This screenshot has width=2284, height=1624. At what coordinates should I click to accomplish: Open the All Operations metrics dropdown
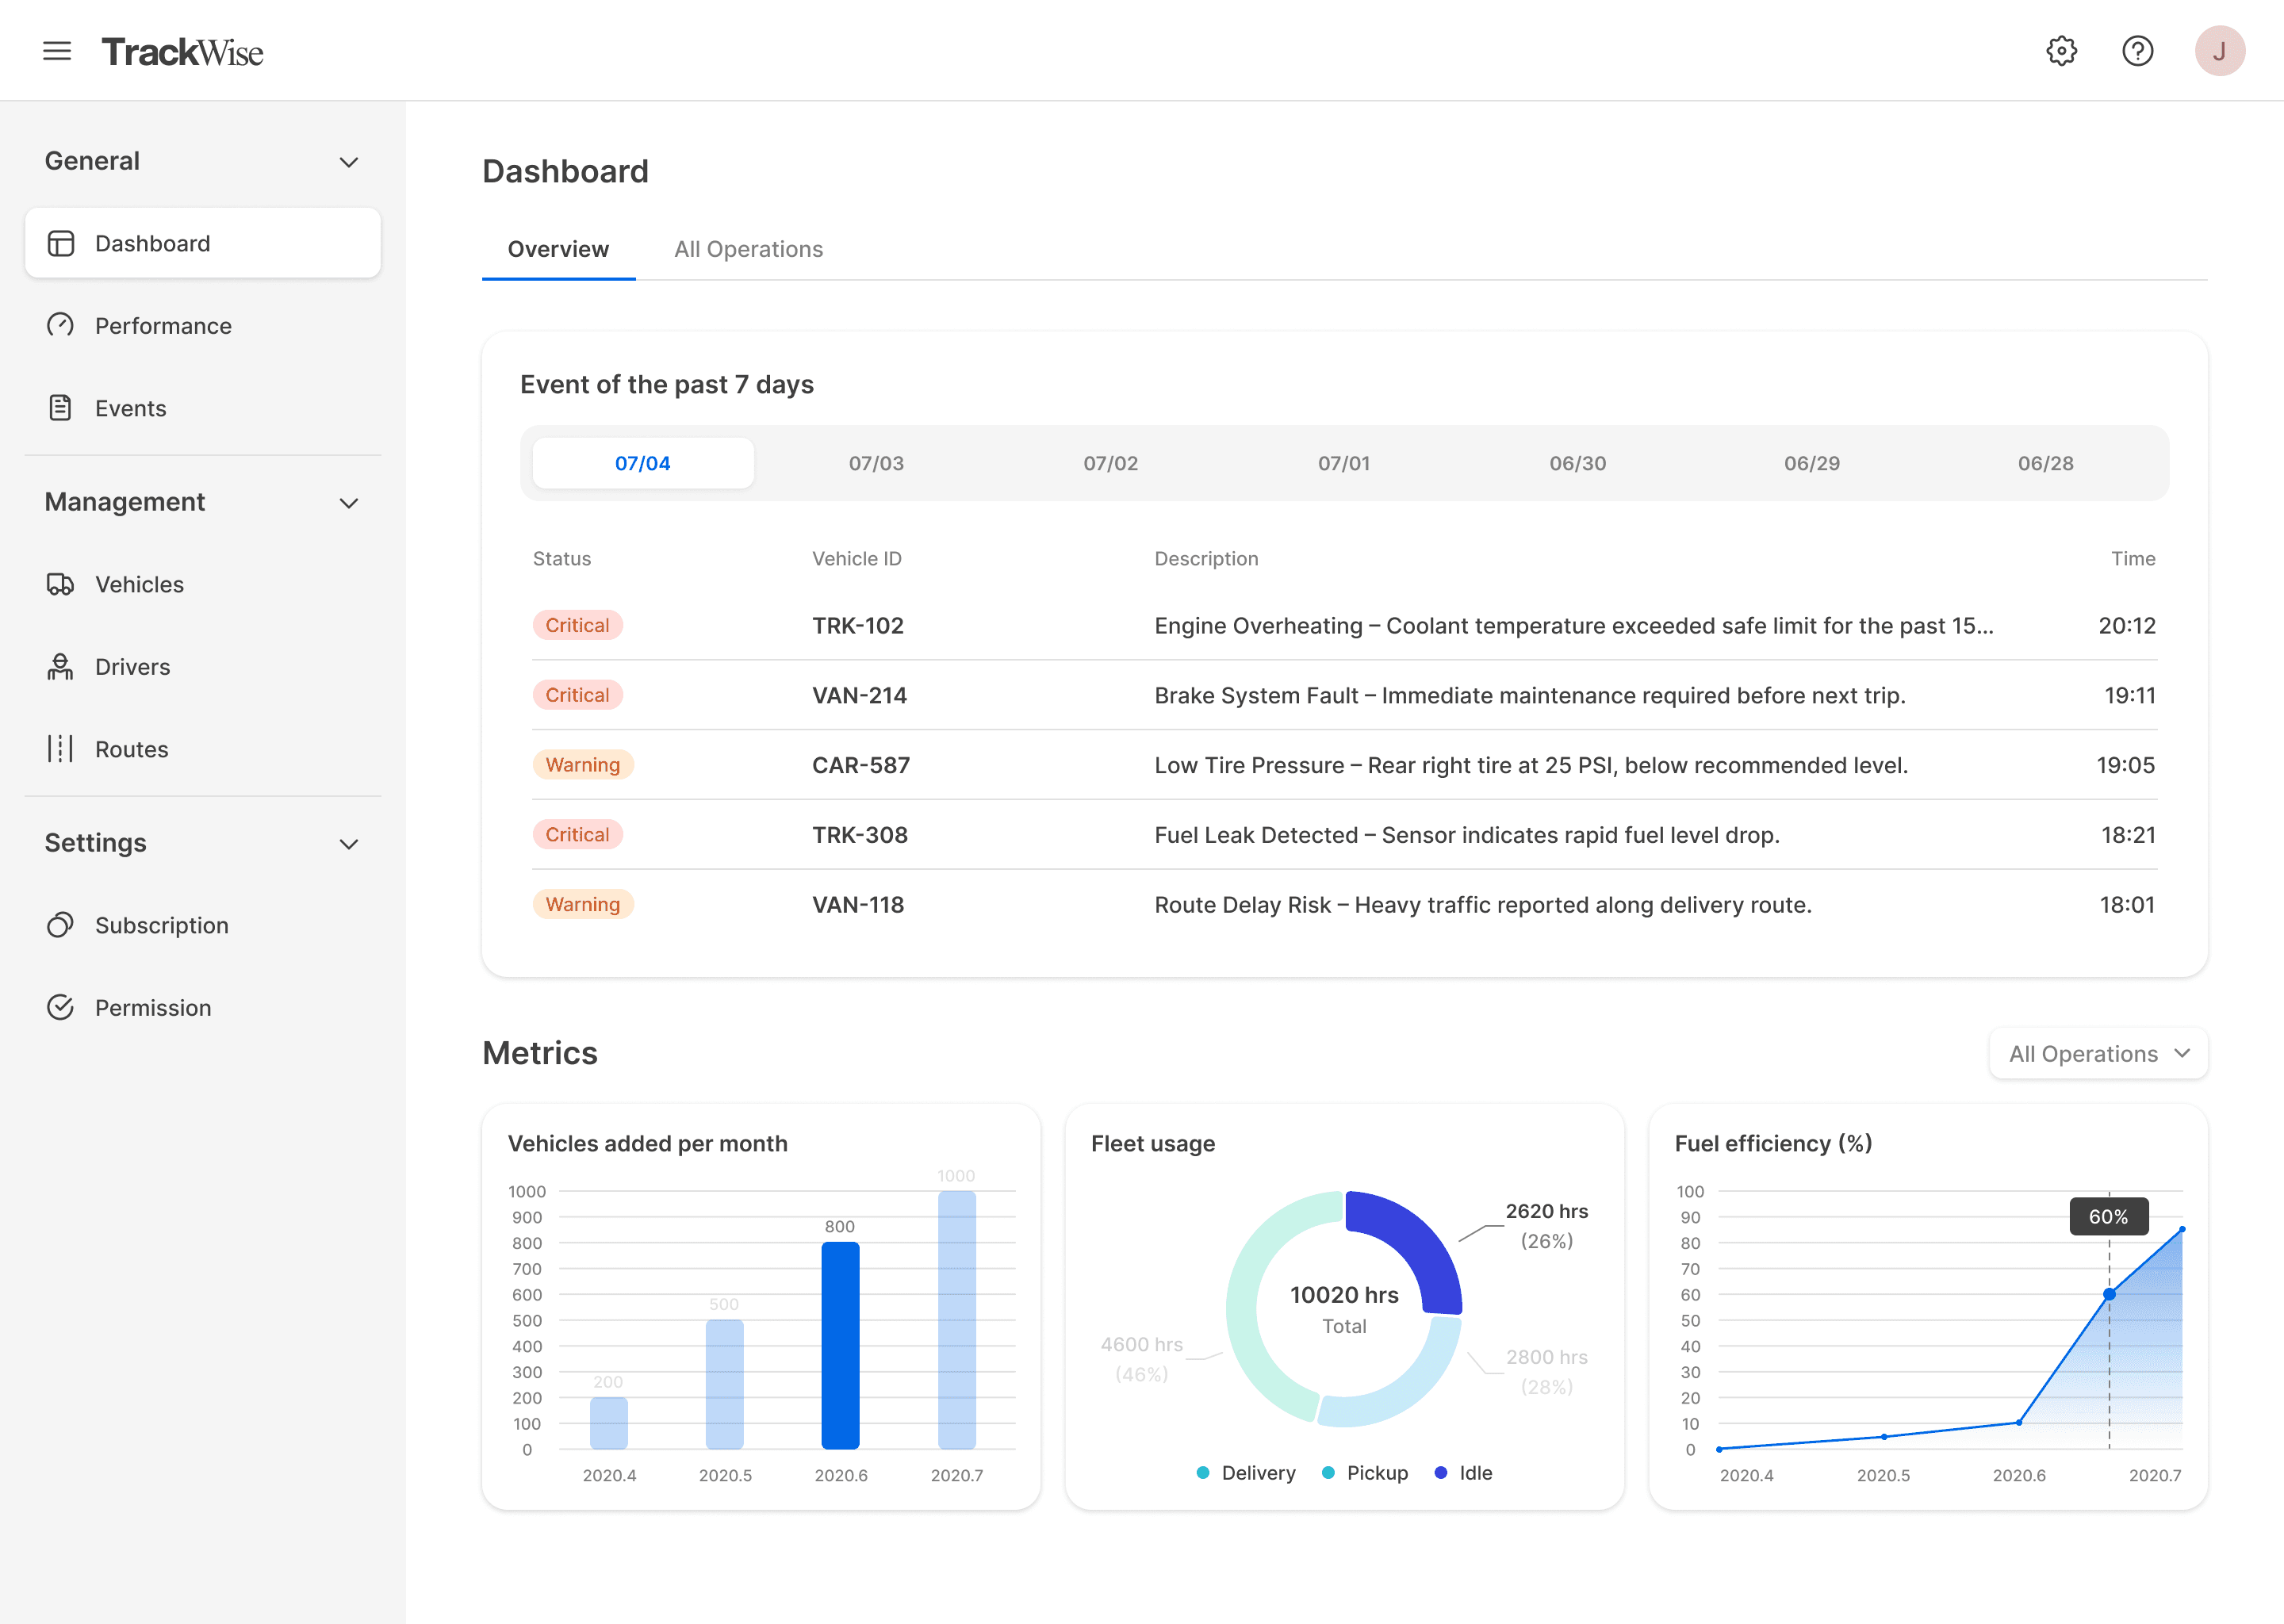[2098, 1054]
